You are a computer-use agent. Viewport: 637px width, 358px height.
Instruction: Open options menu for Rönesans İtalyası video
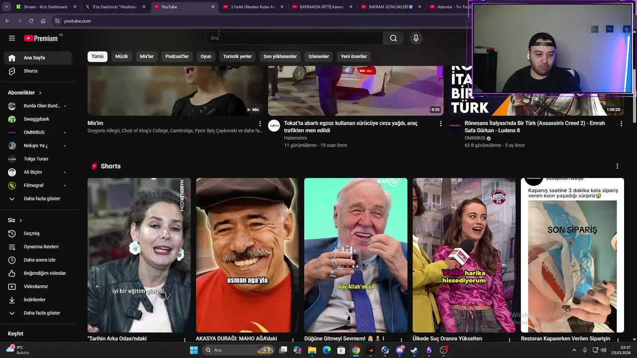click(621, 123)
